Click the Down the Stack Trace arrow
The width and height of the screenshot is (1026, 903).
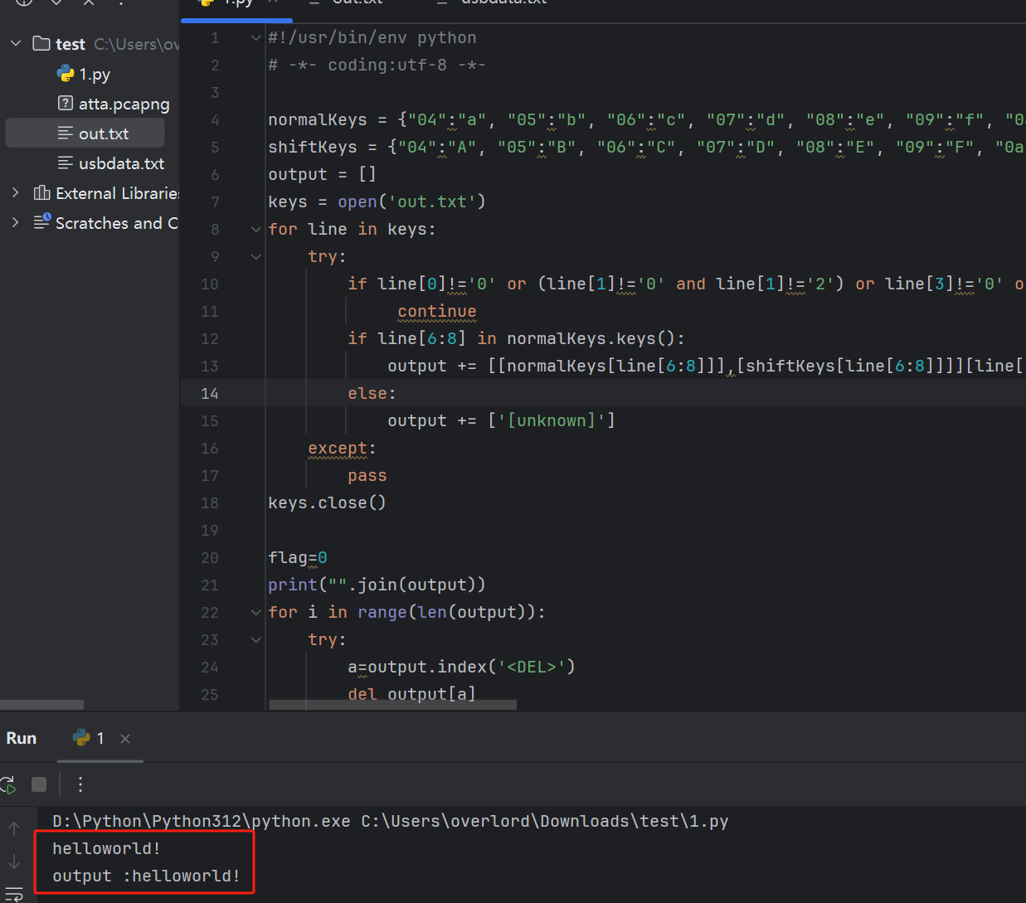14,862
